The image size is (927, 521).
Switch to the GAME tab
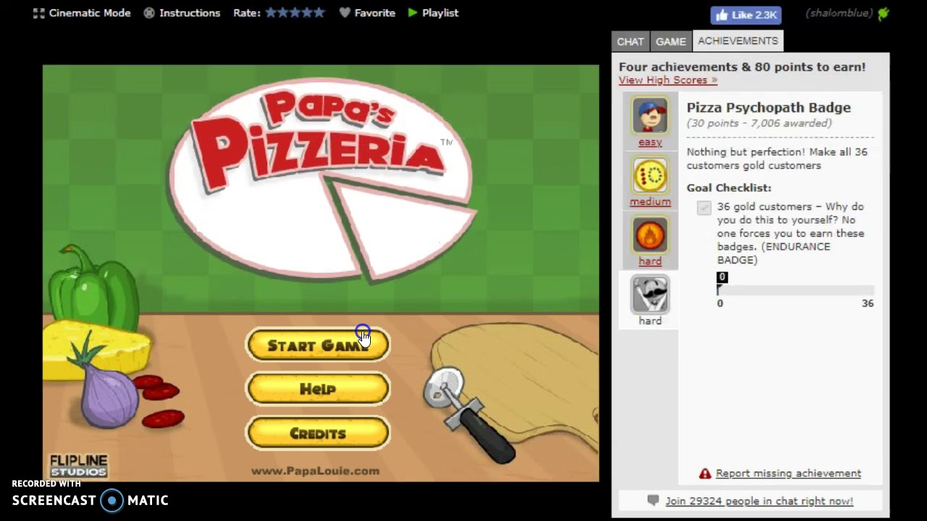tap(671, 41)
